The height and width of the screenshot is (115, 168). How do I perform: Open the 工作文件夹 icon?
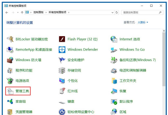(x=114, y=81)
